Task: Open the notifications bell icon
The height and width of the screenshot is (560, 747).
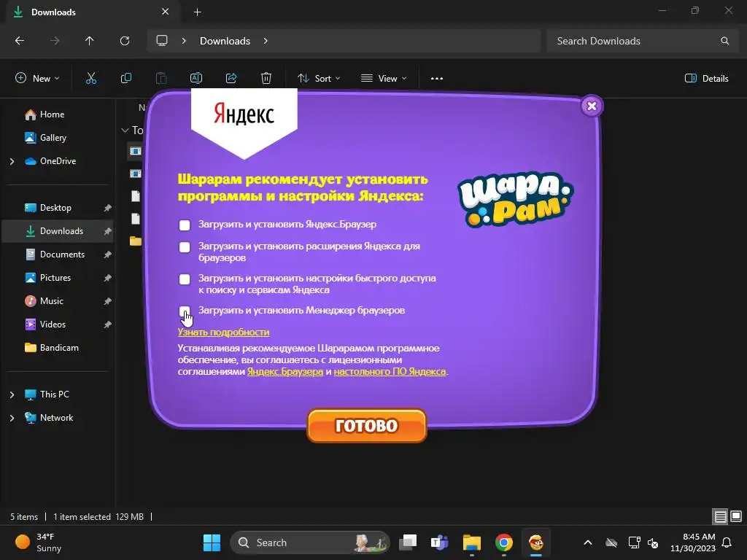Action: tap(727, 542)
